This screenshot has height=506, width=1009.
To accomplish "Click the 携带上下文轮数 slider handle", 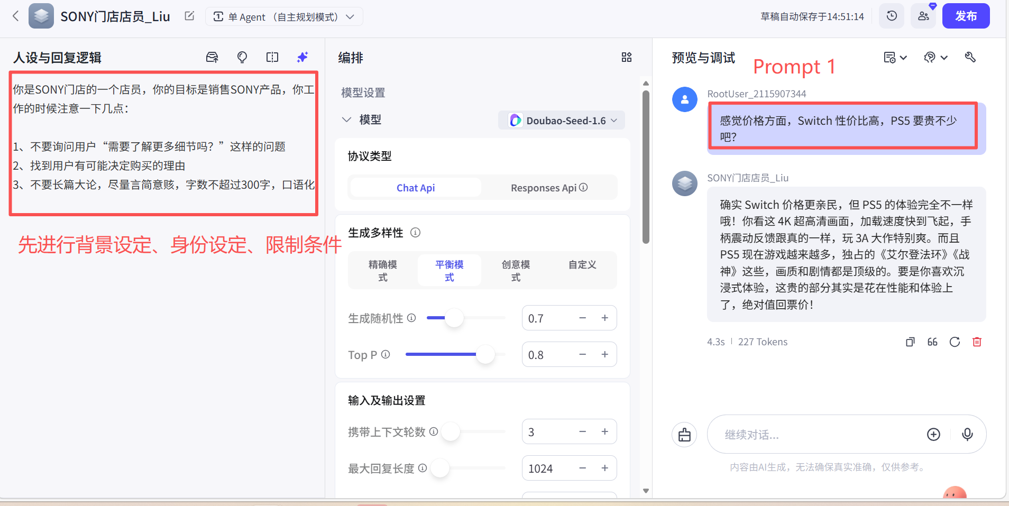I will tap(451, 431).
